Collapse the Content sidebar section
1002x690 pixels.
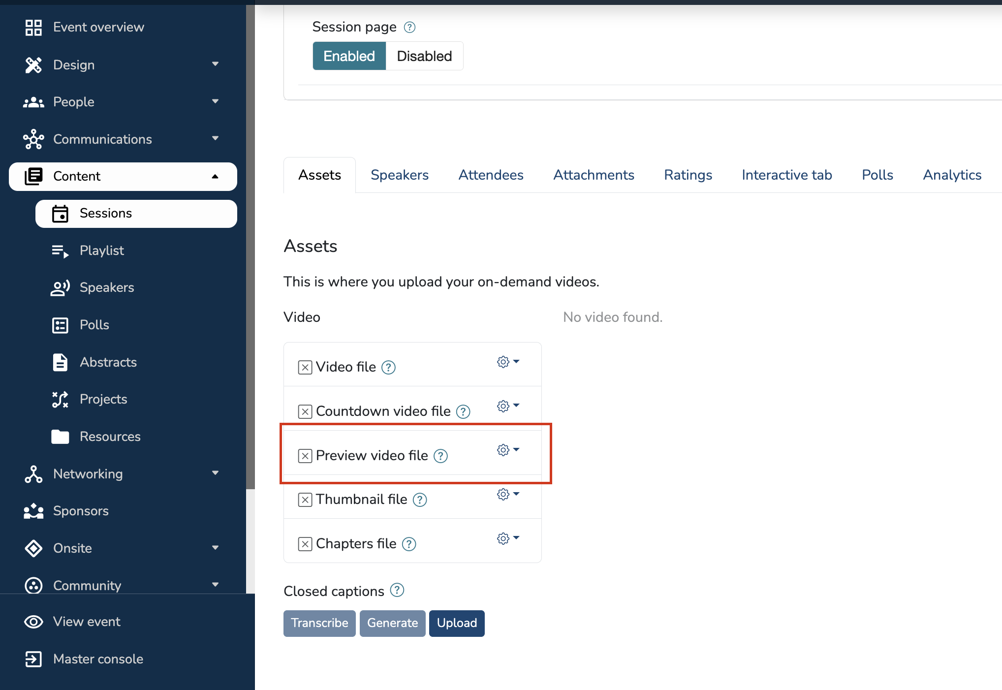pyautogui.click(x=215, y=176)
